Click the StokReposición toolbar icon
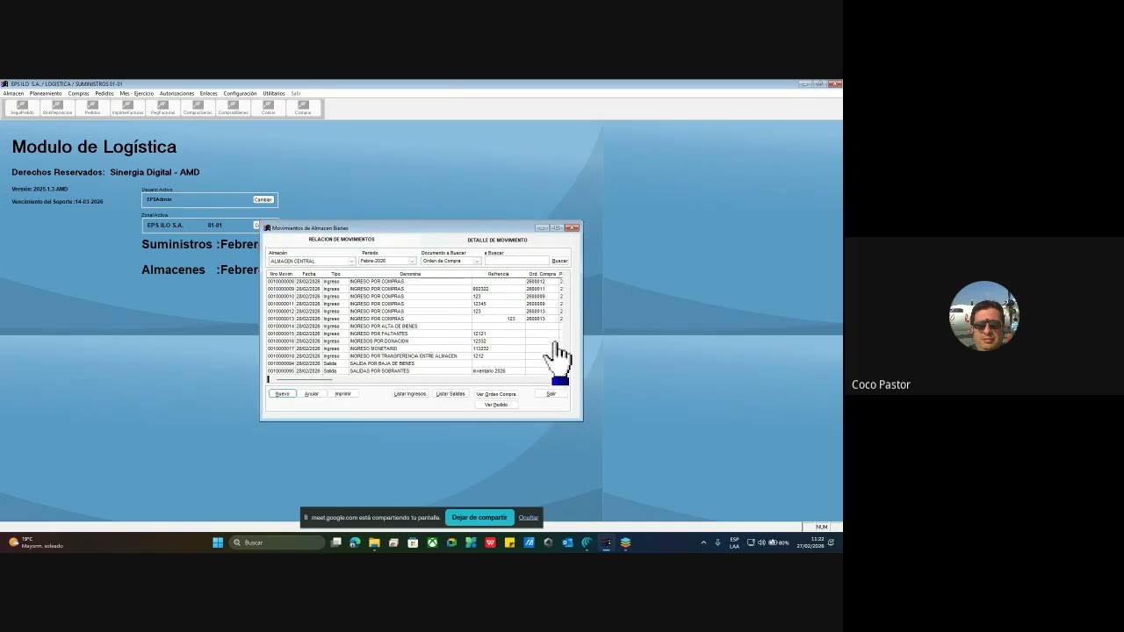This screenshot has height=632, width=1124. point(57,108)
